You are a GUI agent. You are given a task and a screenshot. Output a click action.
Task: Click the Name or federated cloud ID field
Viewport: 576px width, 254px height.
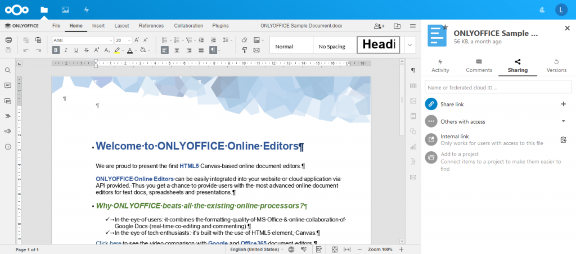[x=498, y=87]
